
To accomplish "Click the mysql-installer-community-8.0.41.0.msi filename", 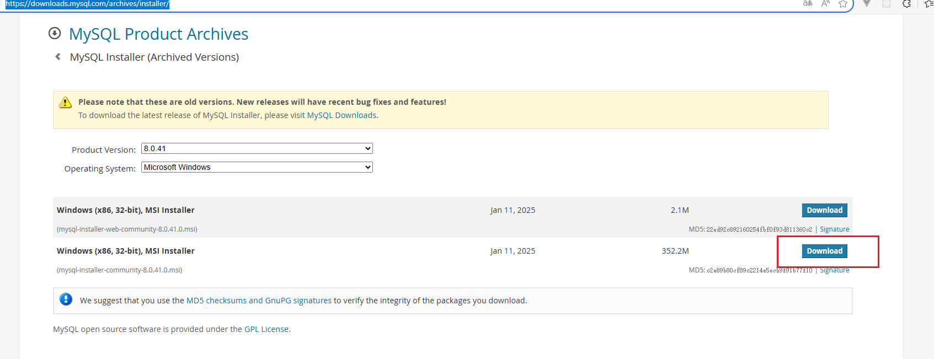I will pyautogui.click(x=119, y=270).
